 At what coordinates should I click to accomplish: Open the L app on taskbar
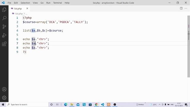pyautogui.click(x=84, y=104)
